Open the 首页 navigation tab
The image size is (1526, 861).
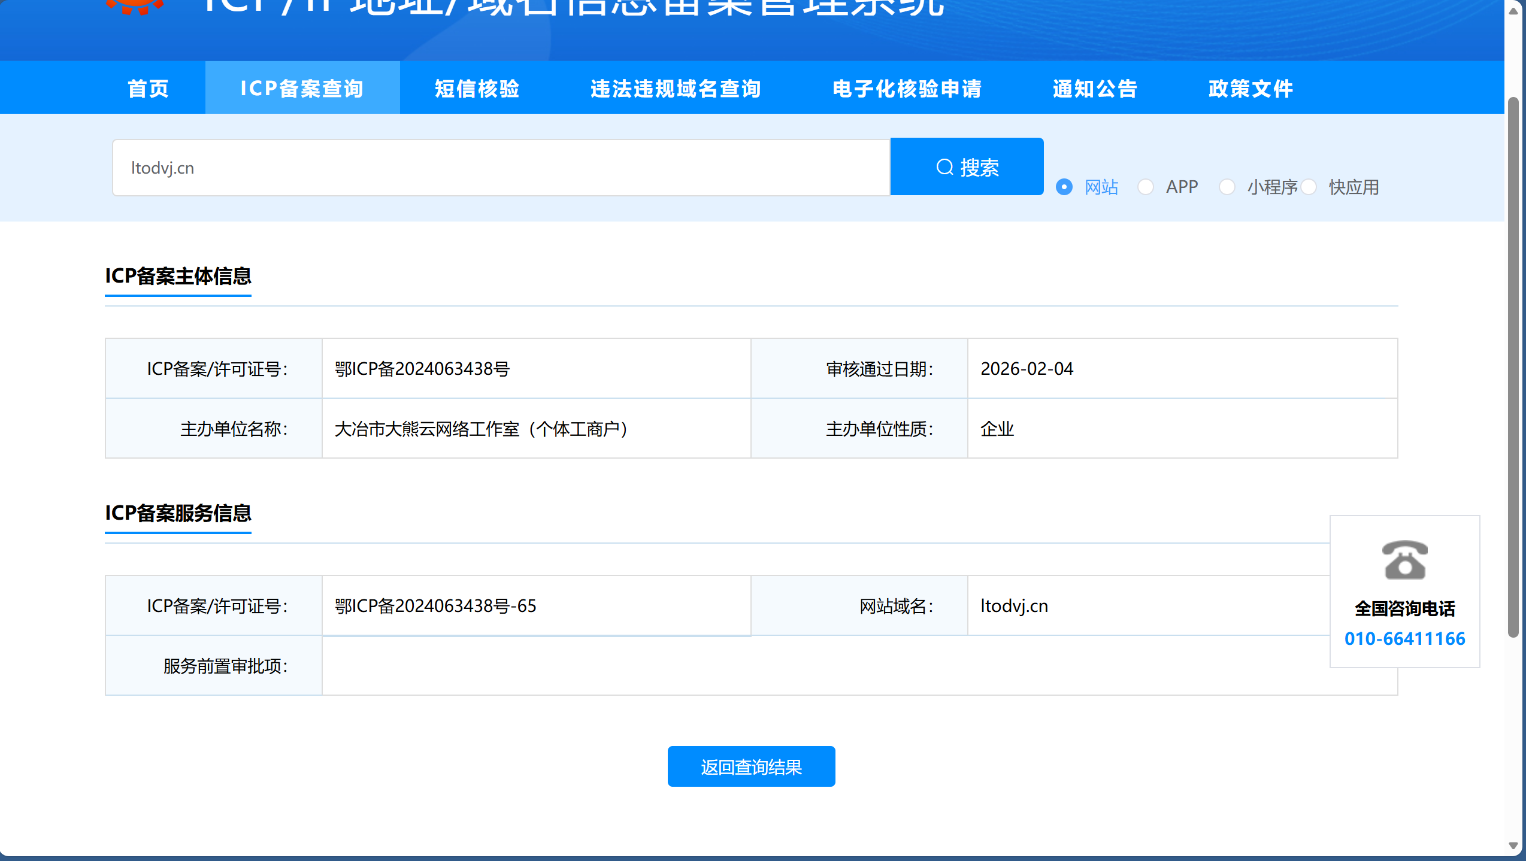(148, 88)
